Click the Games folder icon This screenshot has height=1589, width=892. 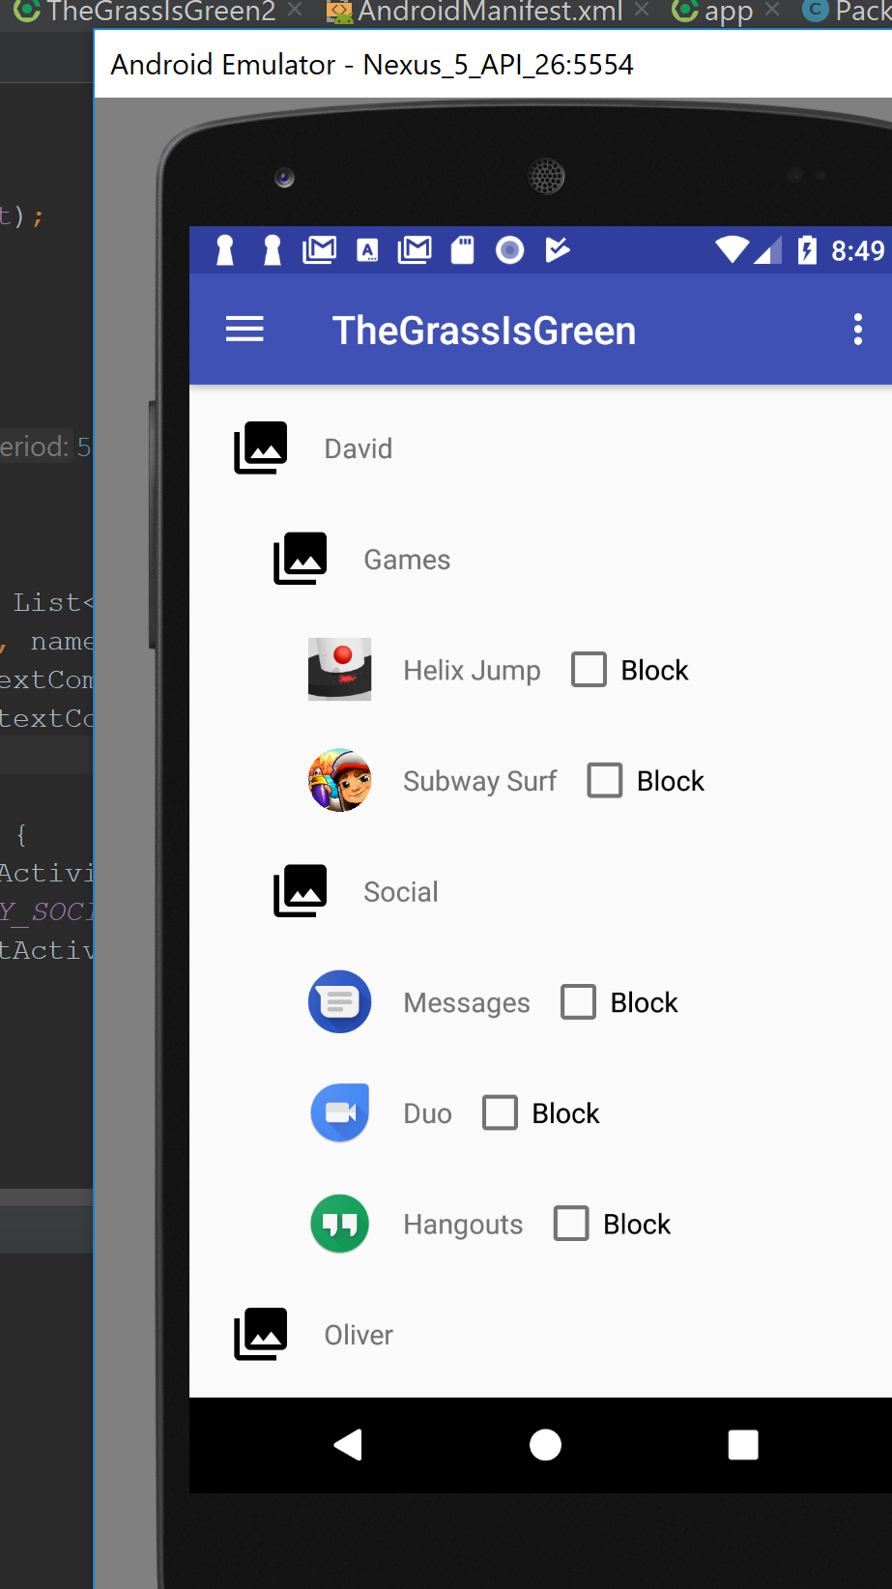(x=301, y=559)
